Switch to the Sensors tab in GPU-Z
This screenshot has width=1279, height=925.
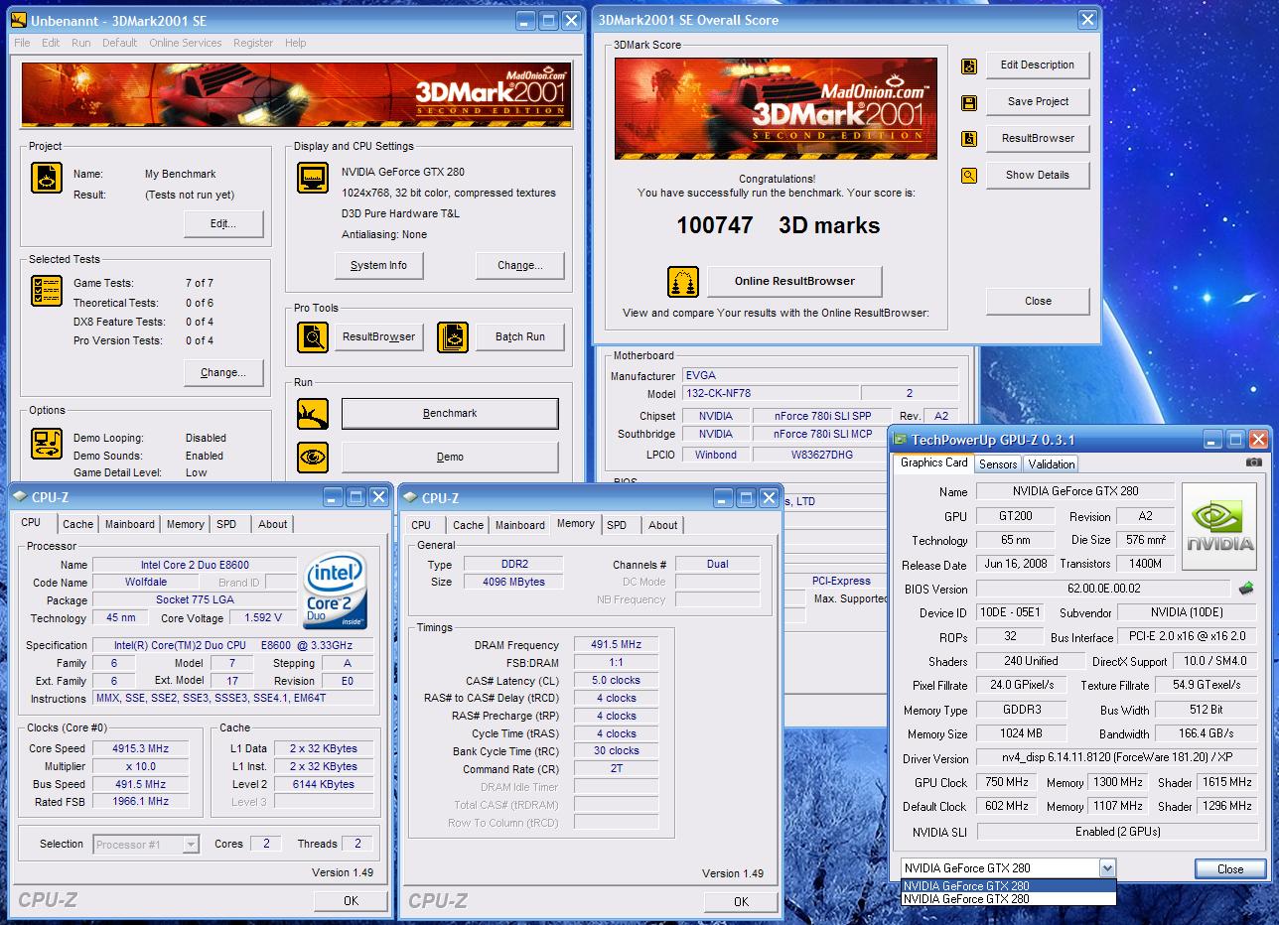point(998,463)
